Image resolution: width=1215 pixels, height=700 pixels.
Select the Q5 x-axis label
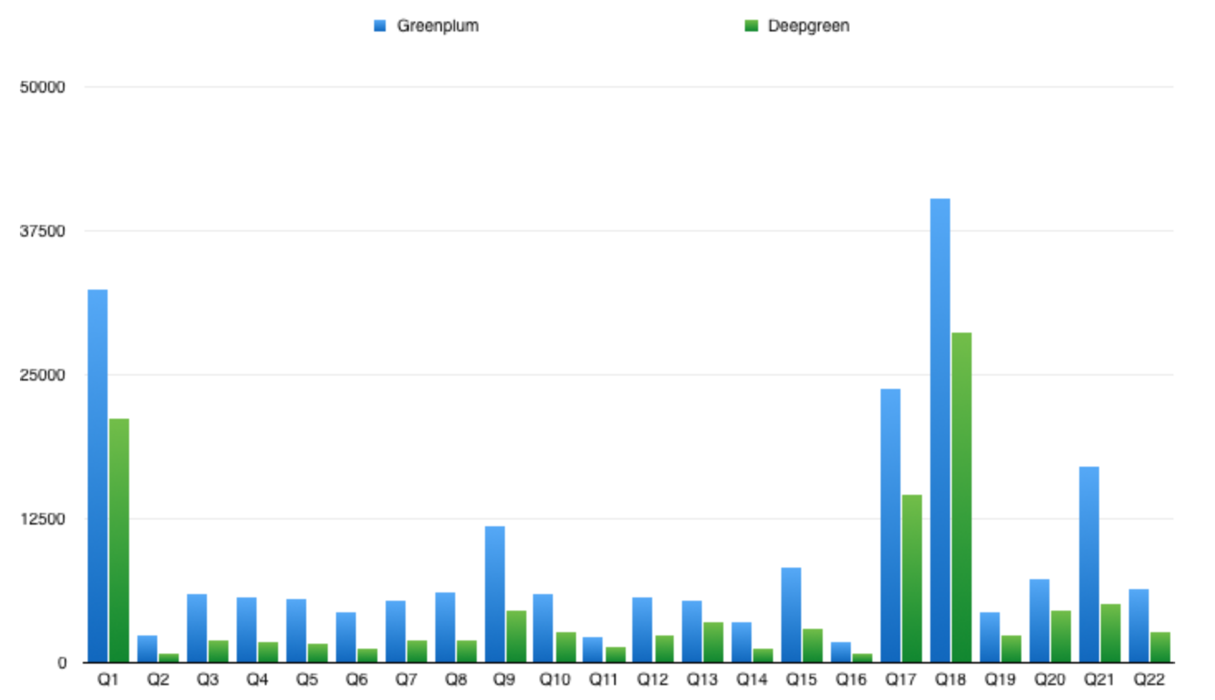pos(307,679)
